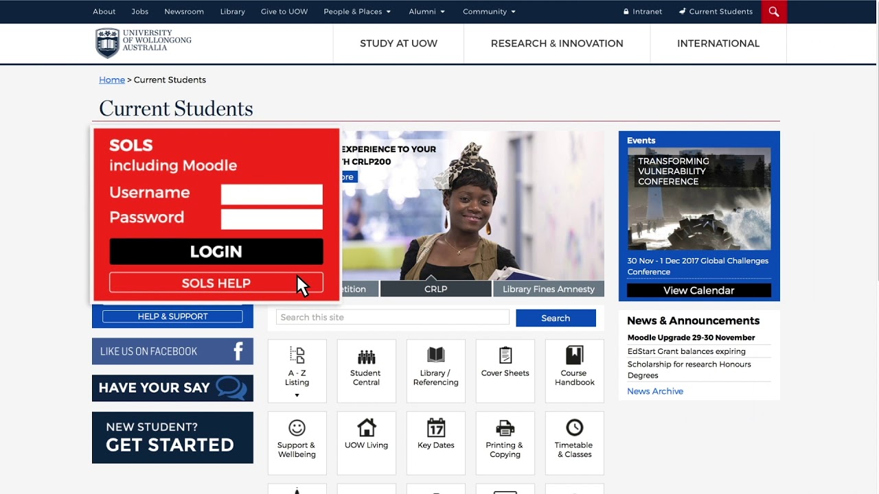
Task: Follow the Home breadcrumb link
Action: point(112,80)
